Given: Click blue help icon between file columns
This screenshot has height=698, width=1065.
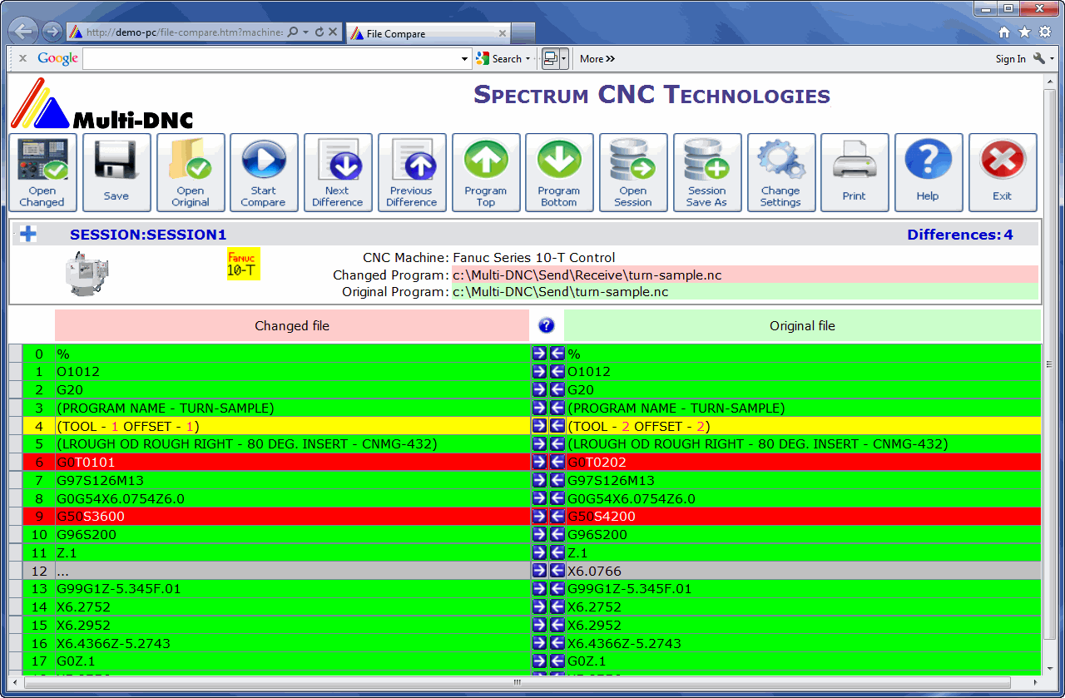Looking at the screenshot, I should [547, 325].
